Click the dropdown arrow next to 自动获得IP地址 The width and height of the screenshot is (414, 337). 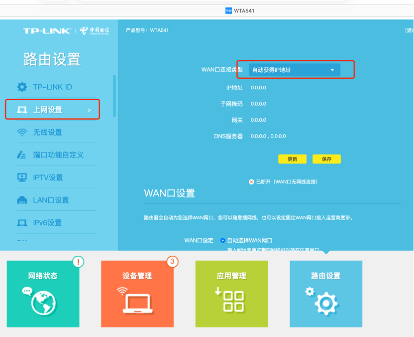(332, 70)
